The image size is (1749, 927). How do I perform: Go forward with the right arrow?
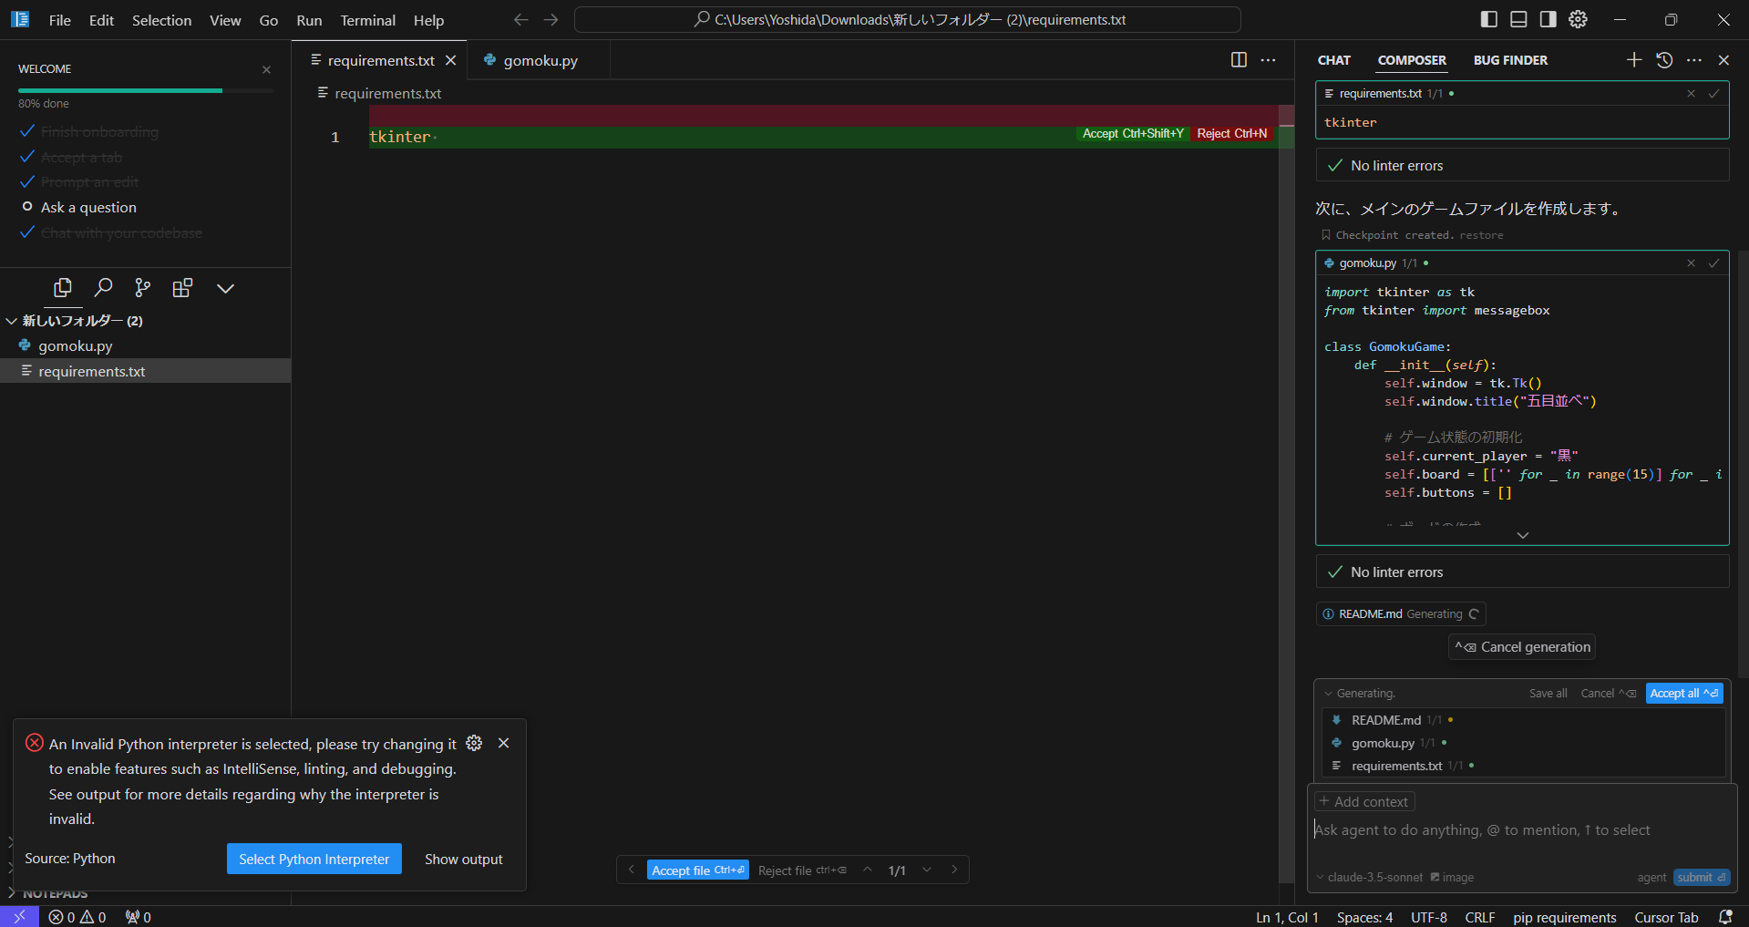pos(550,19)
